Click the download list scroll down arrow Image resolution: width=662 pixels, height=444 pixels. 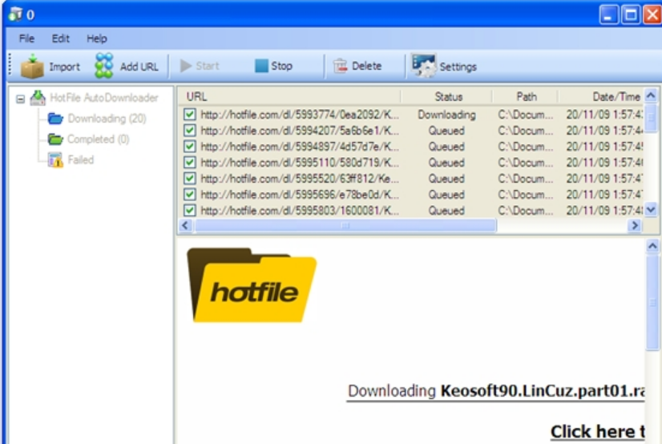651,209
